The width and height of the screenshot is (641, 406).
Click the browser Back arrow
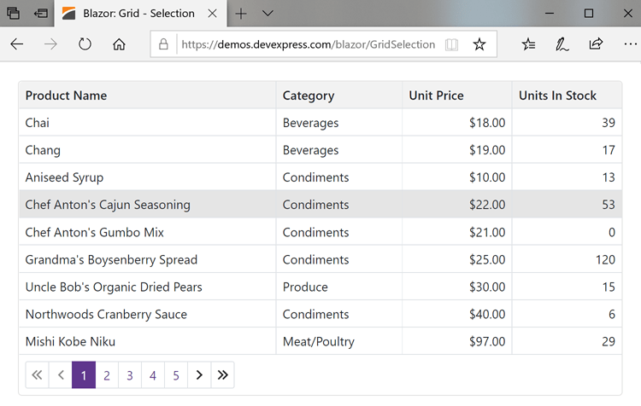click(17, 44)
